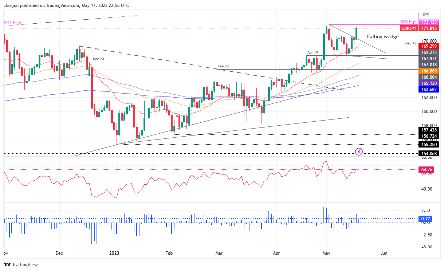The height and width of the screenshot is (271, 444).
Task: Click the Feb 28 trendline label
Action: coord(224,66)
